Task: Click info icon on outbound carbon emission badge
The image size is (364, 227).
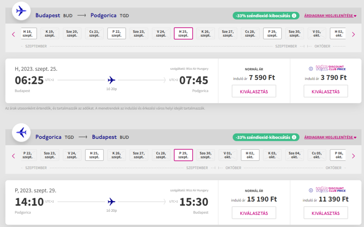Action: coord(294,16)
